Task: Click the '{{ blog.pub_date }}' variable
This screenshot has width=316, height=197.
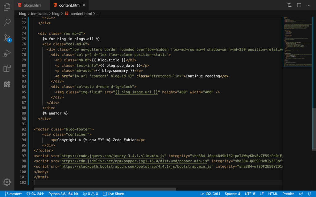Action: [120, 66]
